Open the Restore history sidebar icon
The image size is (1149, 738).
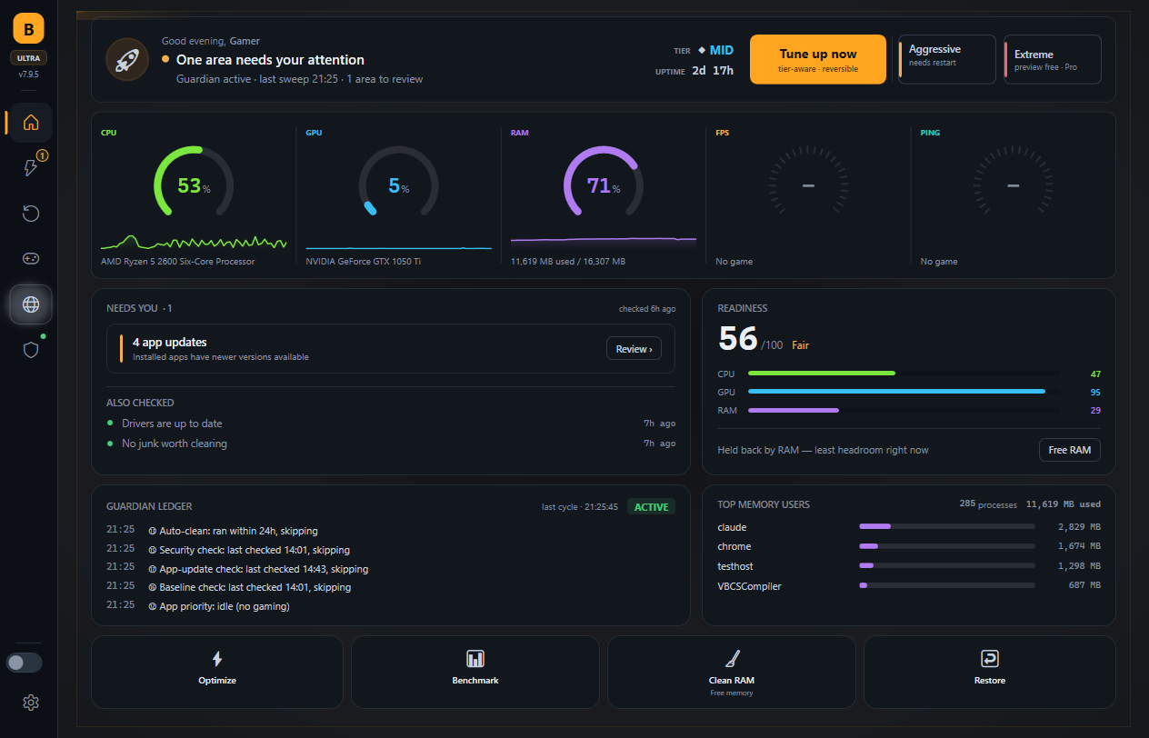coord(31,214)
